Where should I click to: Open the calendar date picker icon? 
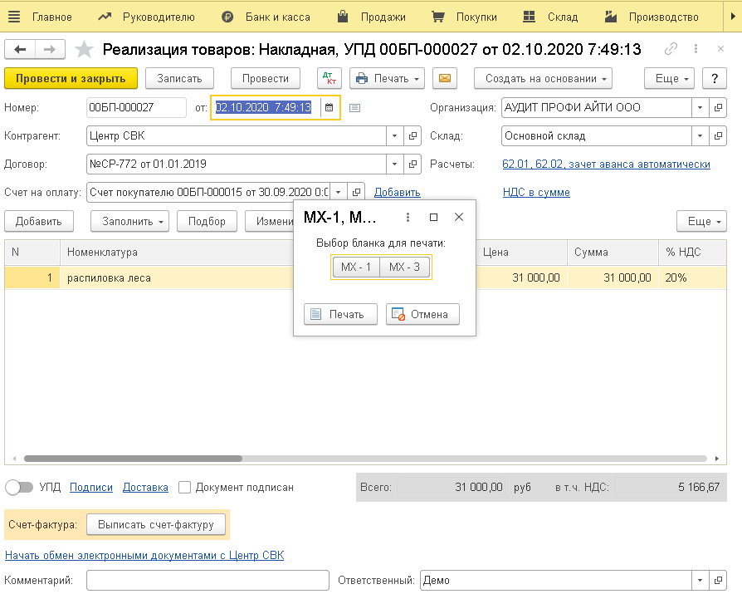click(x=329, y=107)
